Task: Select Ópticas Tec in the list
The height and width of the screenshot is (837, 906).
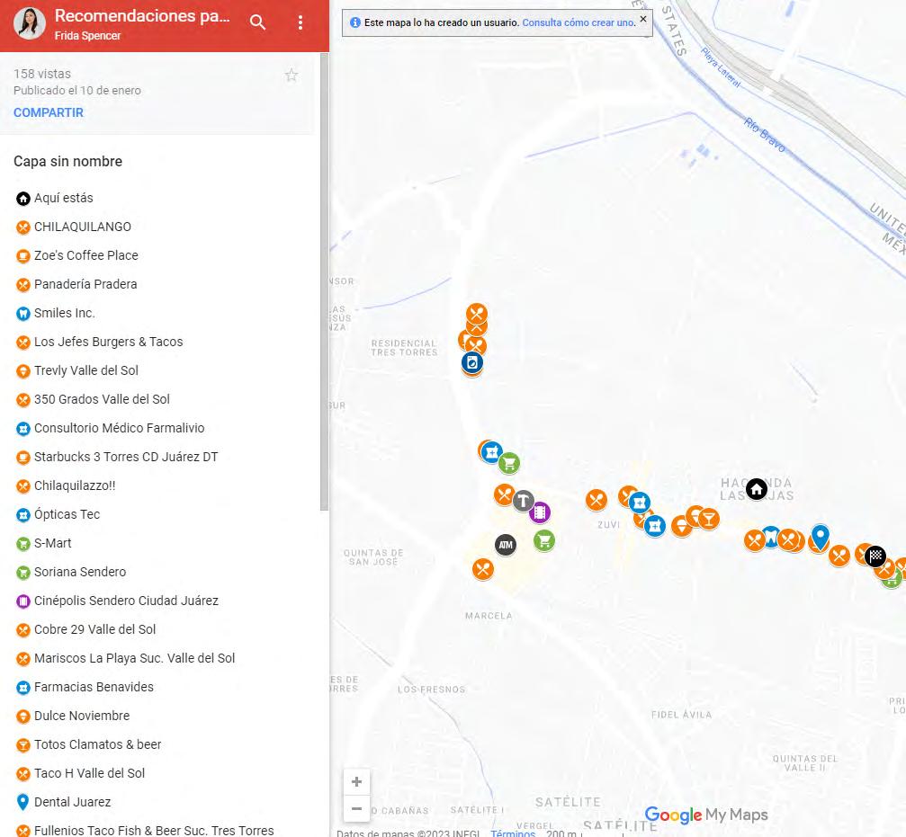Action: [67, 515]
